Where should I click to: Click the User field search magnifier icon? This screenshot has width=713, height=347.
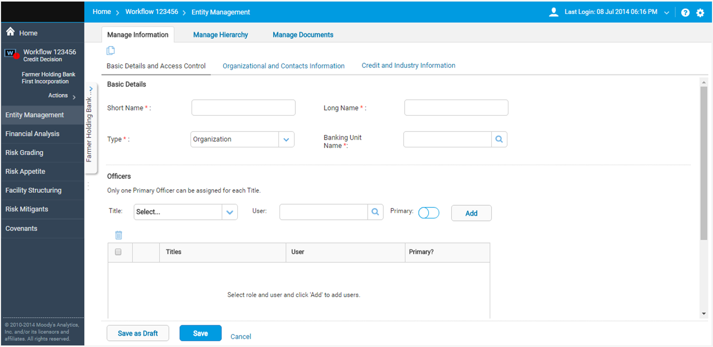[375, 212]
